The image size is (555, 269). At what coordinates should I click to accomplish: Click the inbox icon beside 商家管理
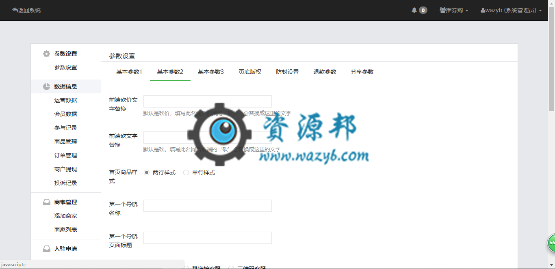click(x=47, y=202)
